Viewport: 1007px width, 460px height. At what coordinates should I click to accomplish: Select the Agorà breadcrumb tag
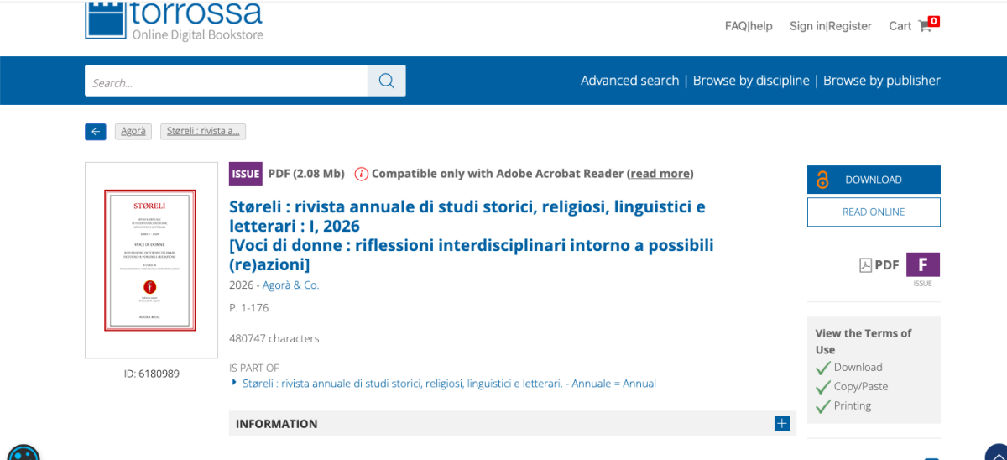point(133,131)
